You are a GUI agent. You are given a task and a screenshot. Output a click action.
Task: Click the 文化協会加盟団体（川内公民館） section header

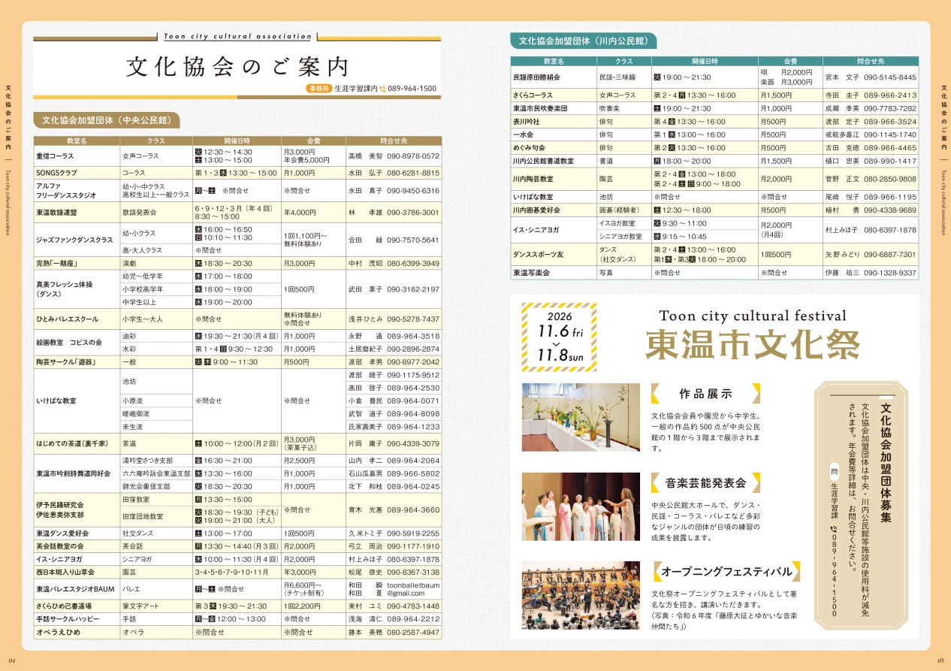click(583, 41)
